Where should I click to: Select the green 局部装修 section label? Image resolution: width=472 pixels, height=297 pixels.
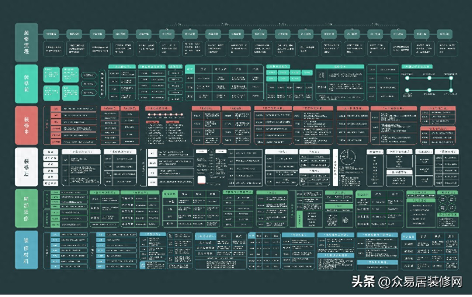[26, 209]
